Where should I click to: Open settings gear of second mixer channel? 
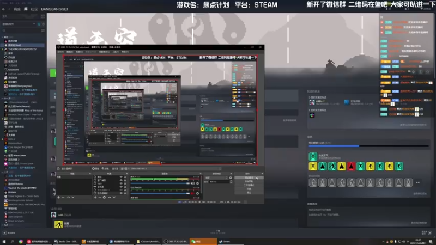point(198,193)
